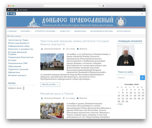Image resolution: width=152 pixels, height=128 pixels.
Task: Click Читать далее button
Action: (50, 84)
